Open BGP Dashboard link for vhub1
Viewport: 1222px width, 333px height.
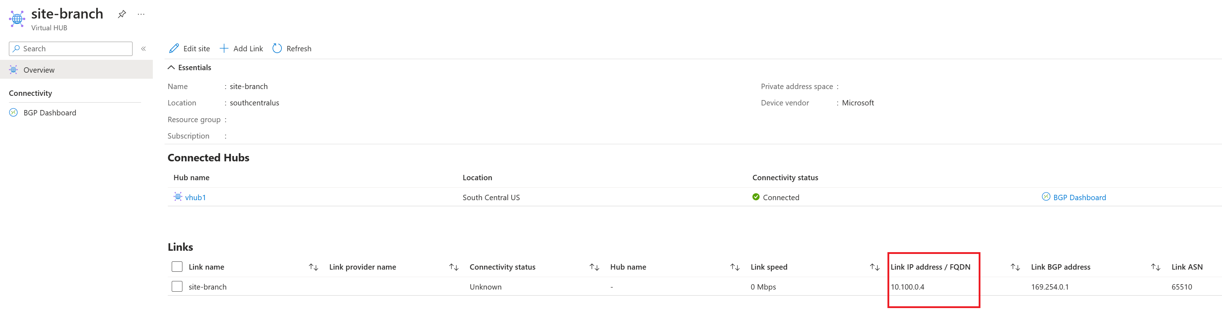click(x=1079, y=197)
